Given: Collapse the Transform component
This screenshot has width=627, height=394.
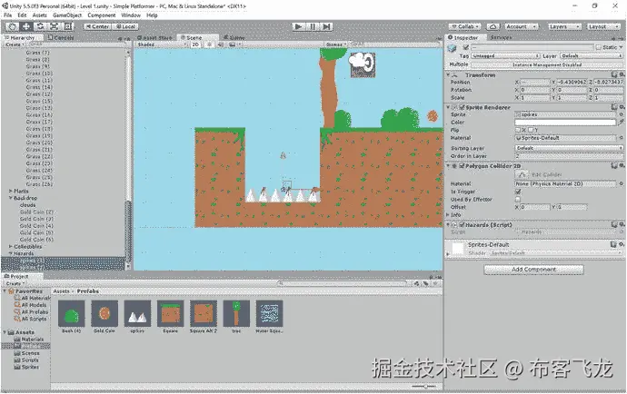Looking at the screenshot, I should click(x=448, y=74).
